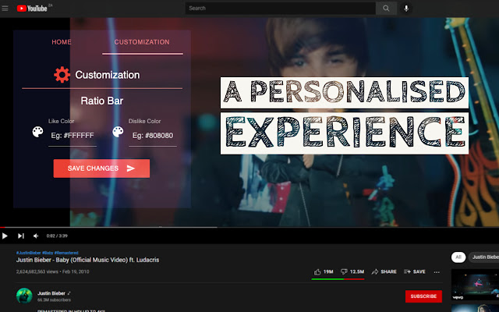Focus the Search input field
The height and width of the screenshot is (312, 499).
[x=281, y=9]
